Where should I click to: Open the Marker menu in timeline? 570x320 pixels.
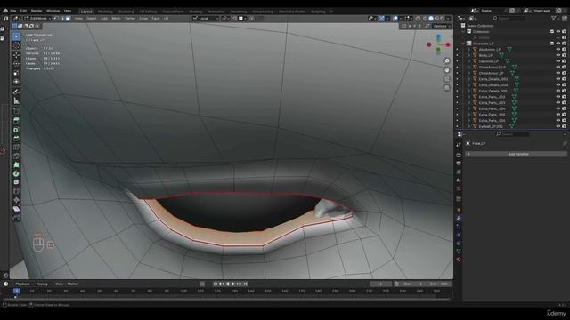pyautogui.click(x=73, y=284)
